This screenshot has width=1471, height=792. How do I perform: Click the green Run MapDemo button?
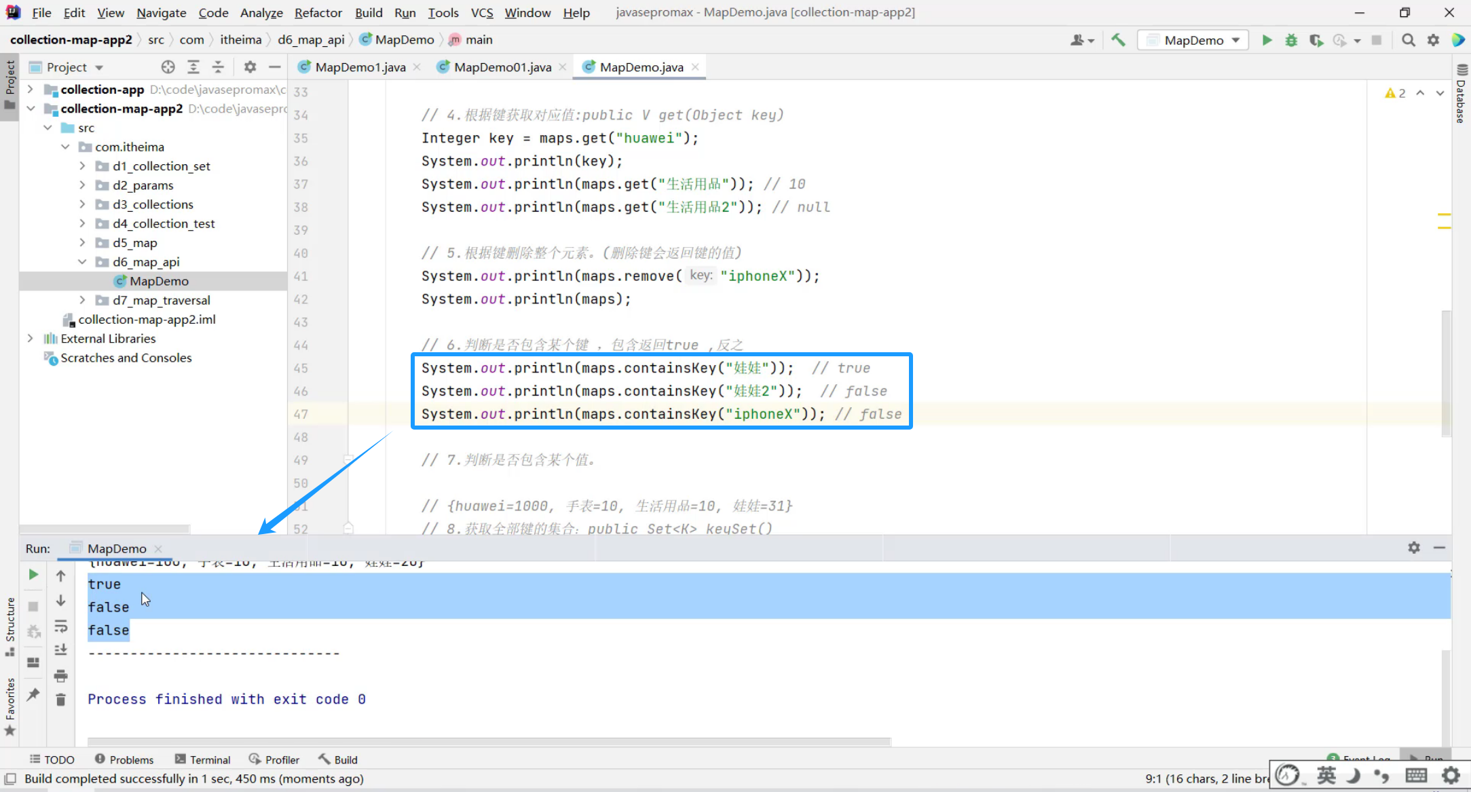click(1267, 40)
